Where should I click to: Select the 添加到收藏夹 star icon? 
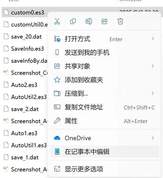point(57,80)
